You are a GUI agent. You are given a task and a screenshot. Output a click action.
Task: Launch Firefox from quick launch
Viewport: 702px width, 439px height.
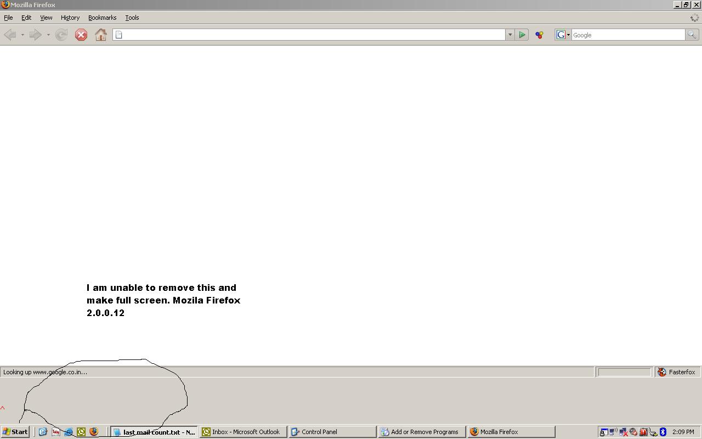(94, 432)
